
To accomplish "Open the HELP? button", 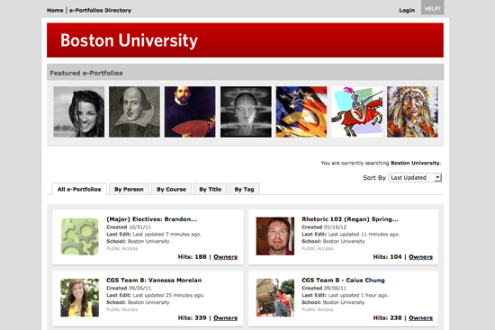I will click(432, 7).
